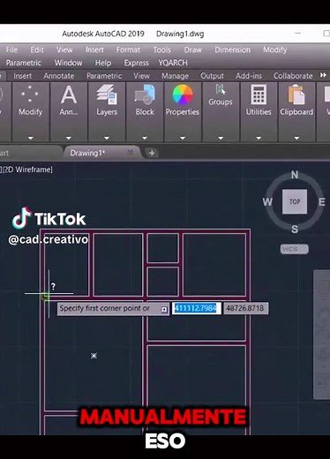The height and width of the screenshot is (459, 330).
Task: Open the Draw menu
Action: (192, 49)
